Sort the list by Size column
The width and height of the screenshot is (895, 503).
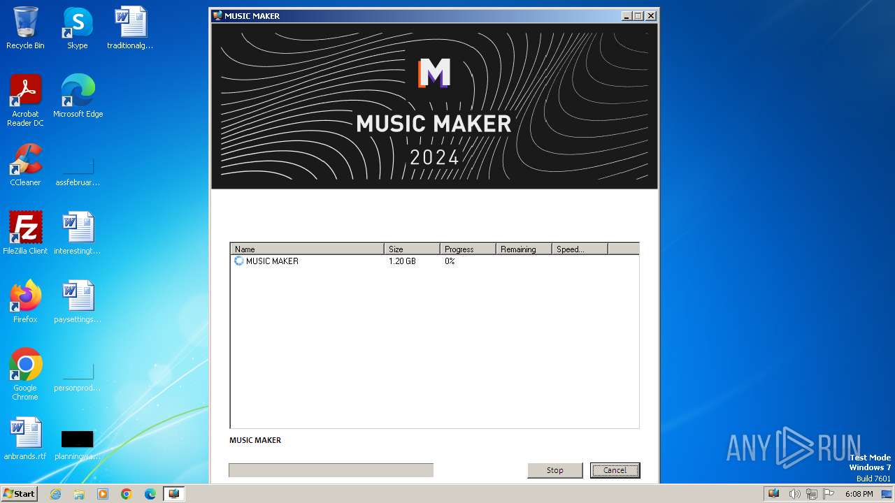tap(412, 249)
